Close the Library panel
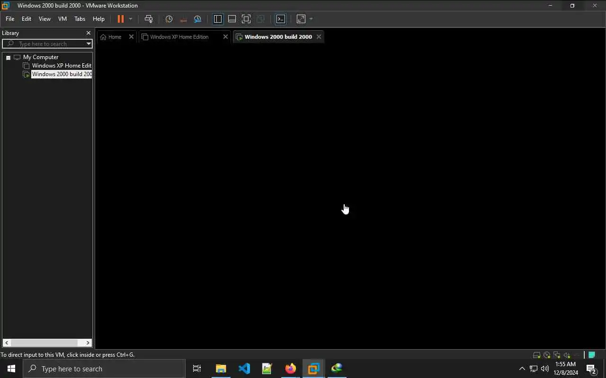606x378 pixels. click(88, 33)
